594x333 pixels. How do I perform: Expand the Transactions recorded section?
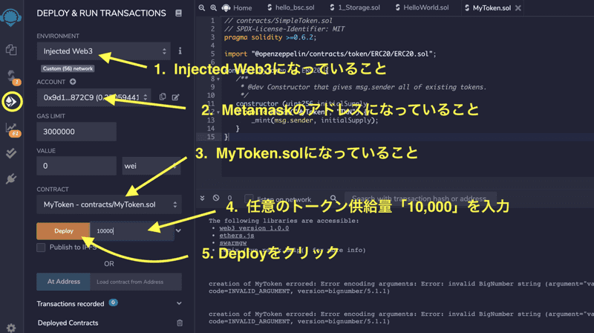[x=179, y=303]
